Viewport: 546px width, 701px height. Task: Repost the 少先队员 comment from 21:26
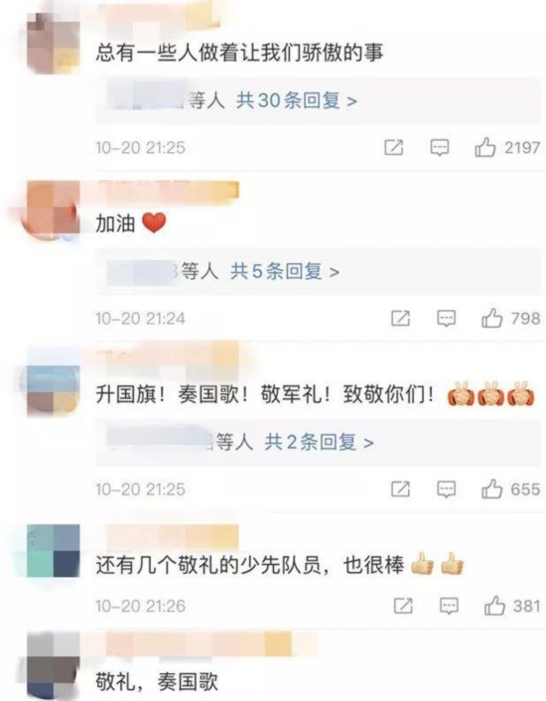click(403, 606)
